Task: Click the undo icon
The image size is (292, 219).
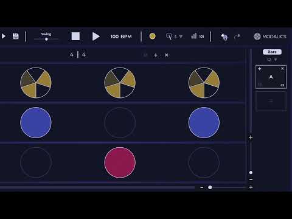Action: pos(224,36)
